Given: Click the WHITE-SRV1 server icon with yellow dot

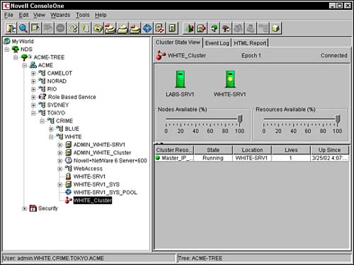Looking at the screenshot, I should [x=230, y=79].
